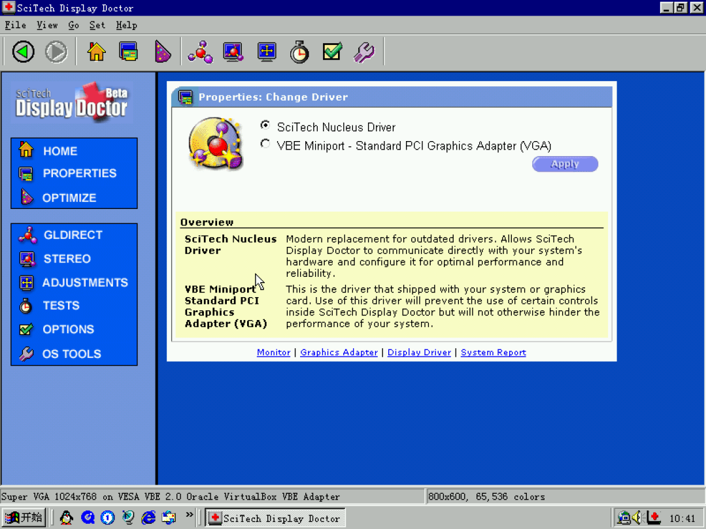Go to OS TOOLS in the sidebar

point(72,354)
